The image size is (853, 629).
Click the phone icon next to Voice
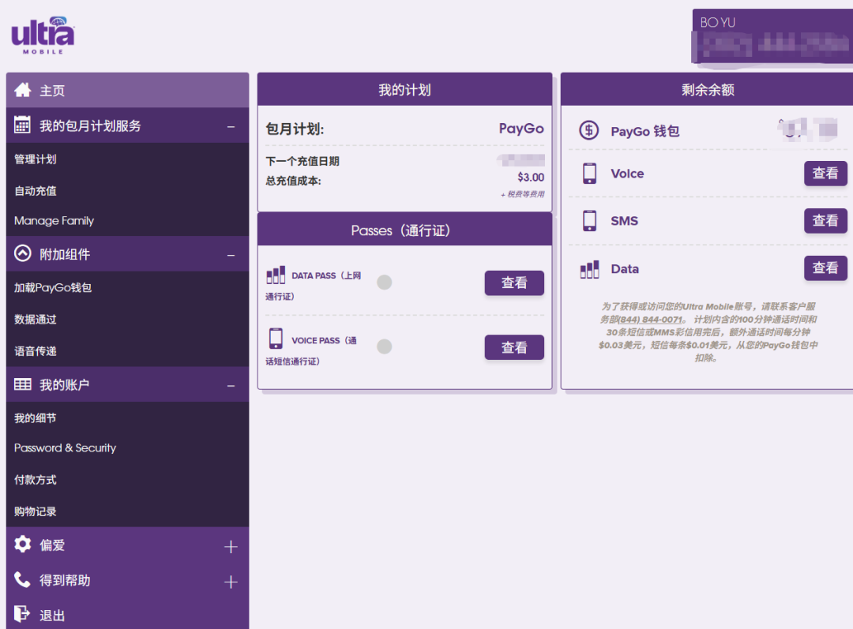[590, 174]
